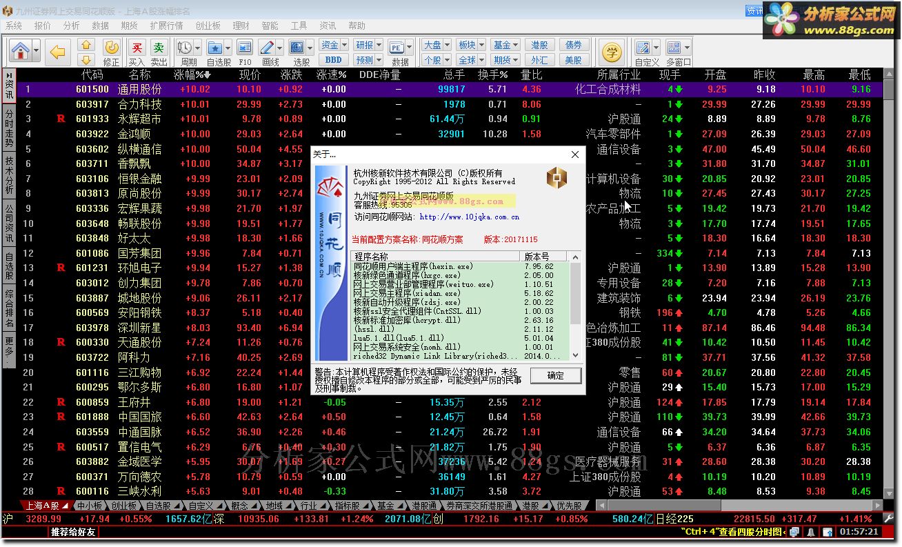Click the About dialog program list scrollbar

[x=575, y=306]
